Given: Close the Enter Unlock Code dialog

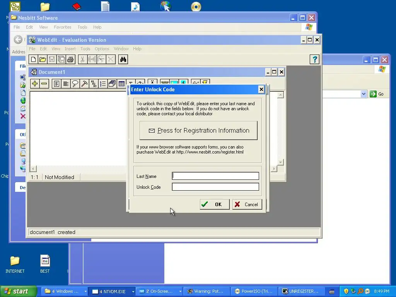Looking at the screenshot, I should pyautogui.click(x=261, y=89).
